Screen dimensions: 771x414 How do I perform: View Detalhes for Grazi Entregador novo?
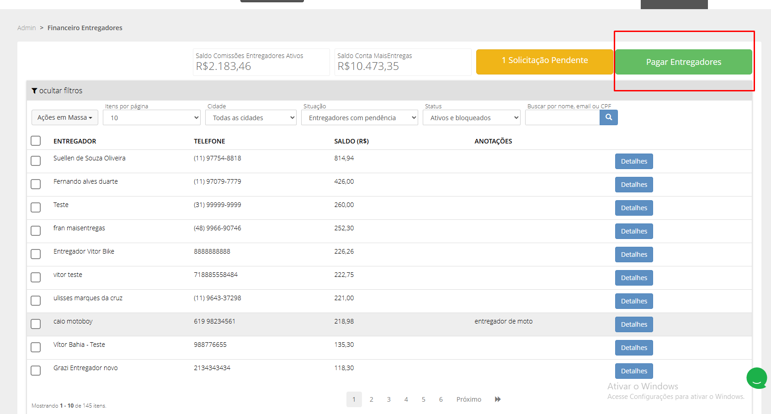click(x=634, y=371)
